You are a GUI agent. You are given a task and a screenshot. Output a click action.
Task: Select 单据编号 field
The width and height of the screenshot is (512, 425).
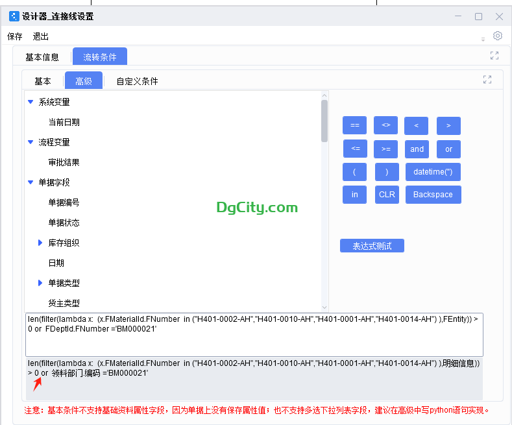pos(64,202)
